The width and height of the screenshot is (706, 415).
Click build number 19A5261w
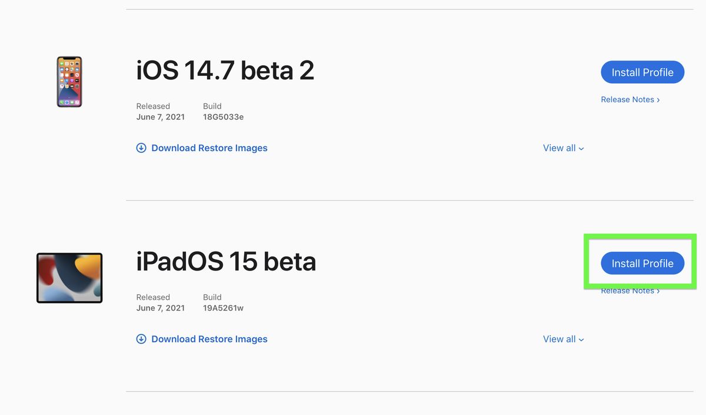(x=223, y=307)
